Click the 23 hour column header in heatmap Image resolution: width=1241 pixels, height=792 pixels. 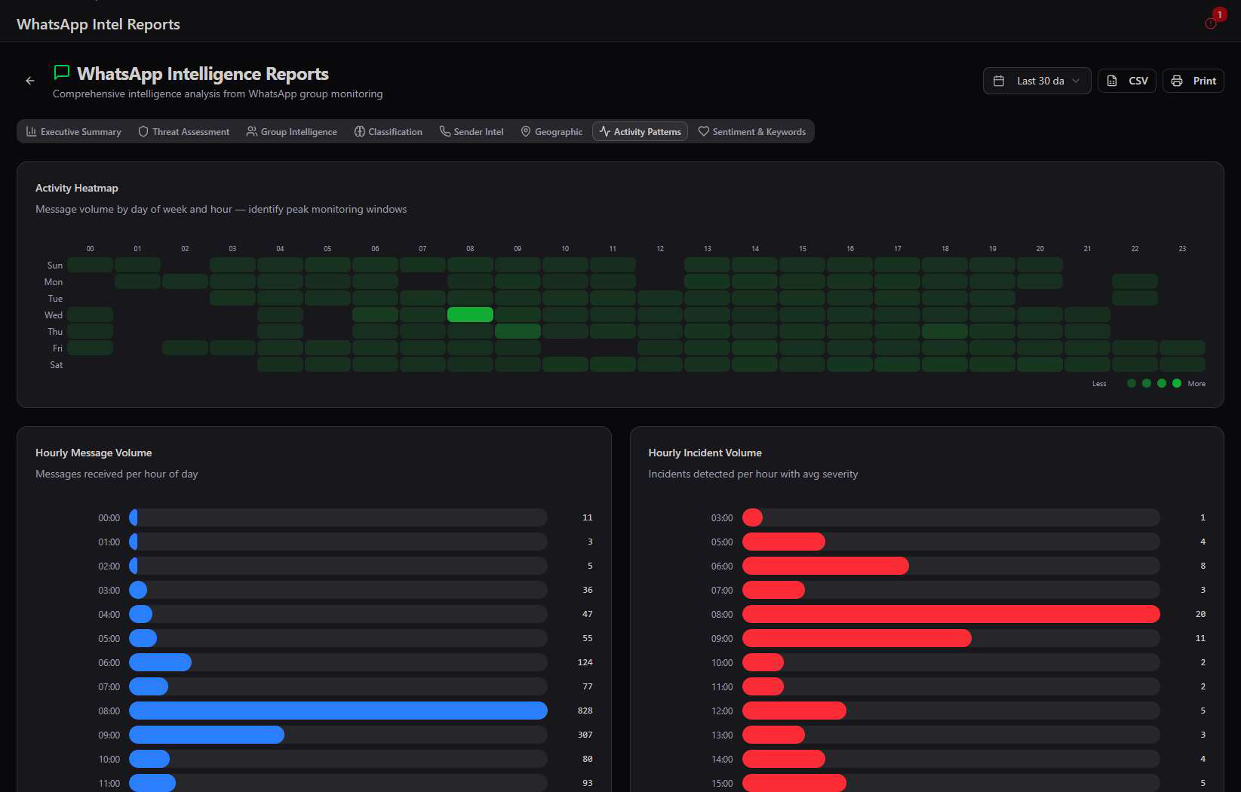(x=1182, y=249)
